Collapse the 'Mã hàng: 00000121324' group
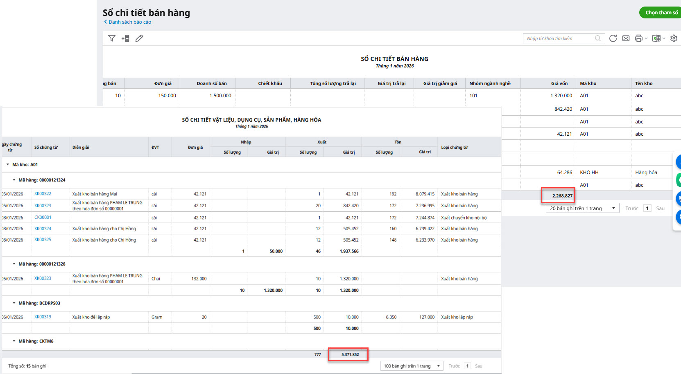 point(14,180)
